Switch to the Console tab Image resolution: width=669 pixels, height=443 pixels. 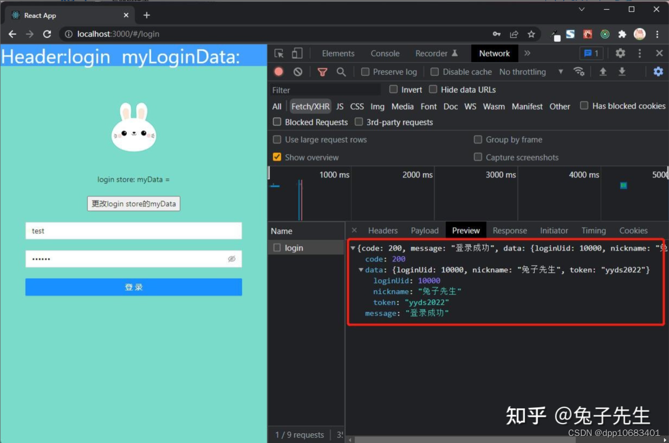385,53
